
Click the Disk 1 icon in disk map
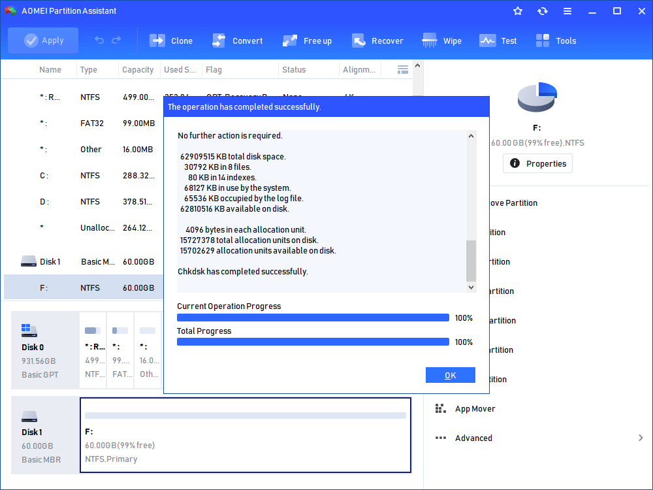(29, 416)
